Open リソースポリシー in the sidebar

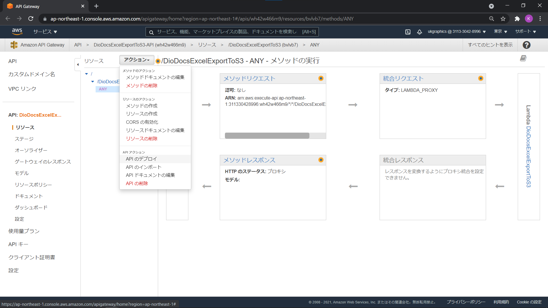pyautogui.click(x=33, y=185)
